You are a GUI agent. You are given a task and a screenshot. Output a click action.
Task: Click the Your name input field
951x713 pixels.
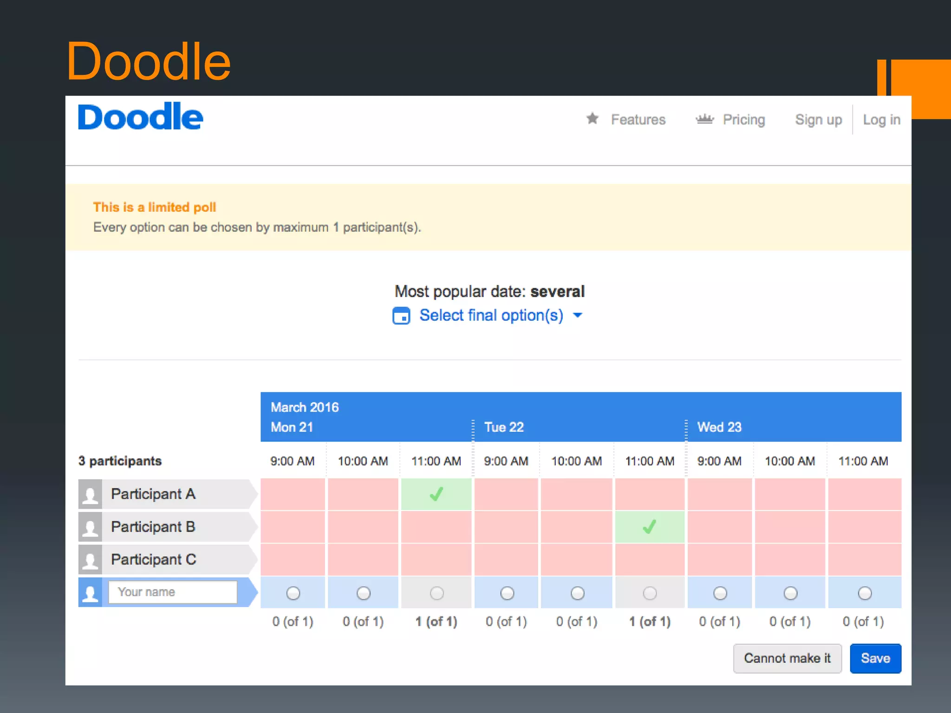(x=173, y=592)
